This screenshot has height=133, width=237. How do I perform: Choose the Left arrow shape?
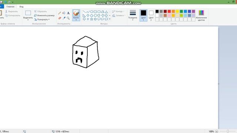[103, 16]
